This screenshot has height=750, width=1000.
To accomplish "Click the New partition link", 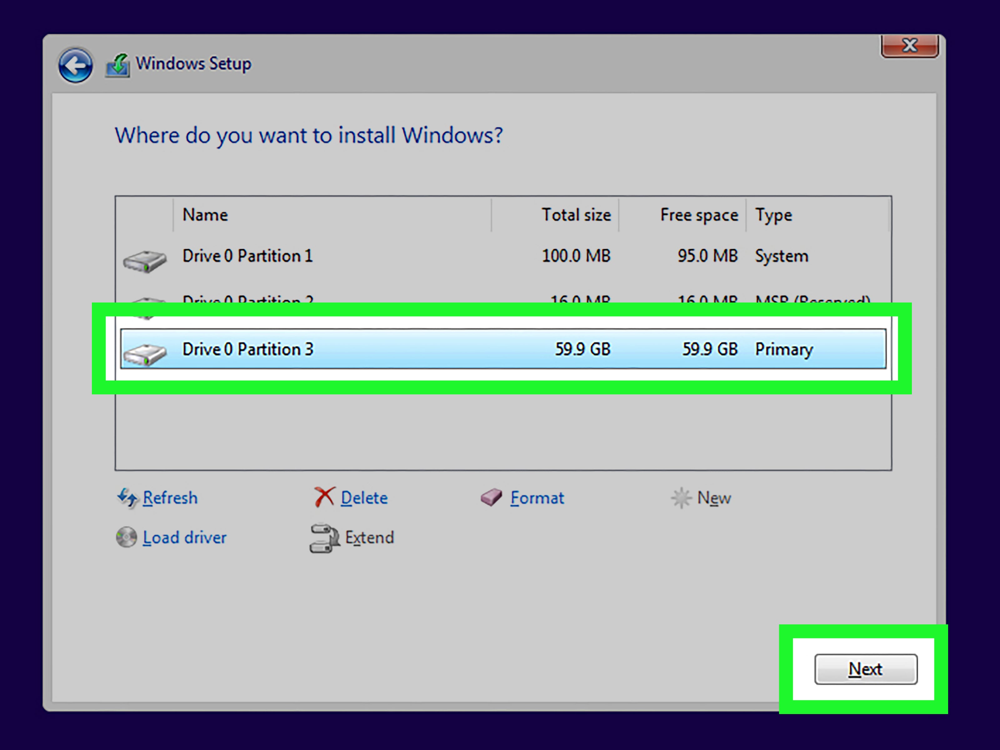I will [714, 498].
